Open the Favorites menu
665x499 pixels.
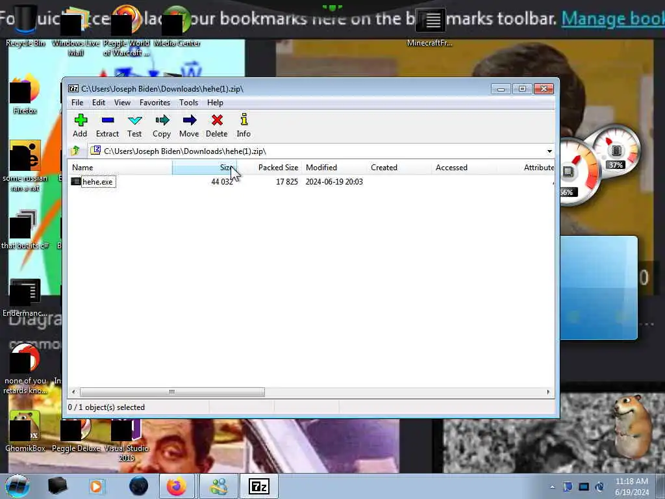point(155,103)
